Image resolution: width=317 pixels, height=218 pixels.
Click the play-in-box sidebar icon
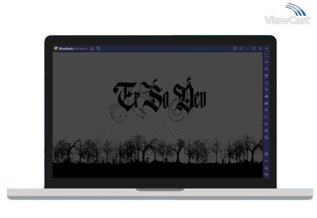(266, 76)
